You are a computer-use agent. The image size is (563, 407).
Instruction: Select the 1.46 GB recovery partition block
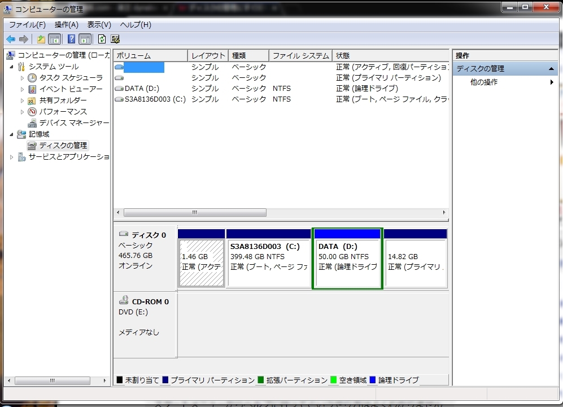coord(202,259)
